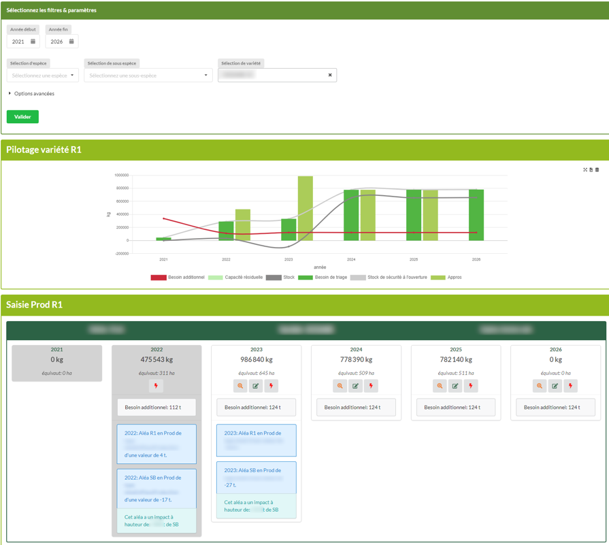Open the magnifier icon under 2026
Screen dimensions: 609x545
click(x=540, y=386)
